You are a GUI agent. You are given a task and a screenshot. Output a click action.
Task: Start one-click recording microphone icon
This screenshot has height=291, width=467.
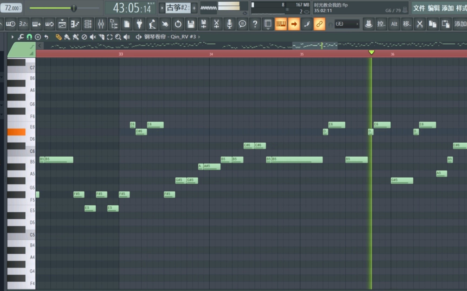click(229, 24)
